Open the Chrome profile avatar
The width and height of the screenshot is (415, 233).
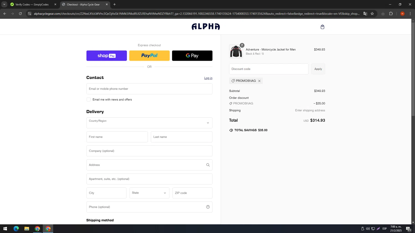[x=402, y=14]
